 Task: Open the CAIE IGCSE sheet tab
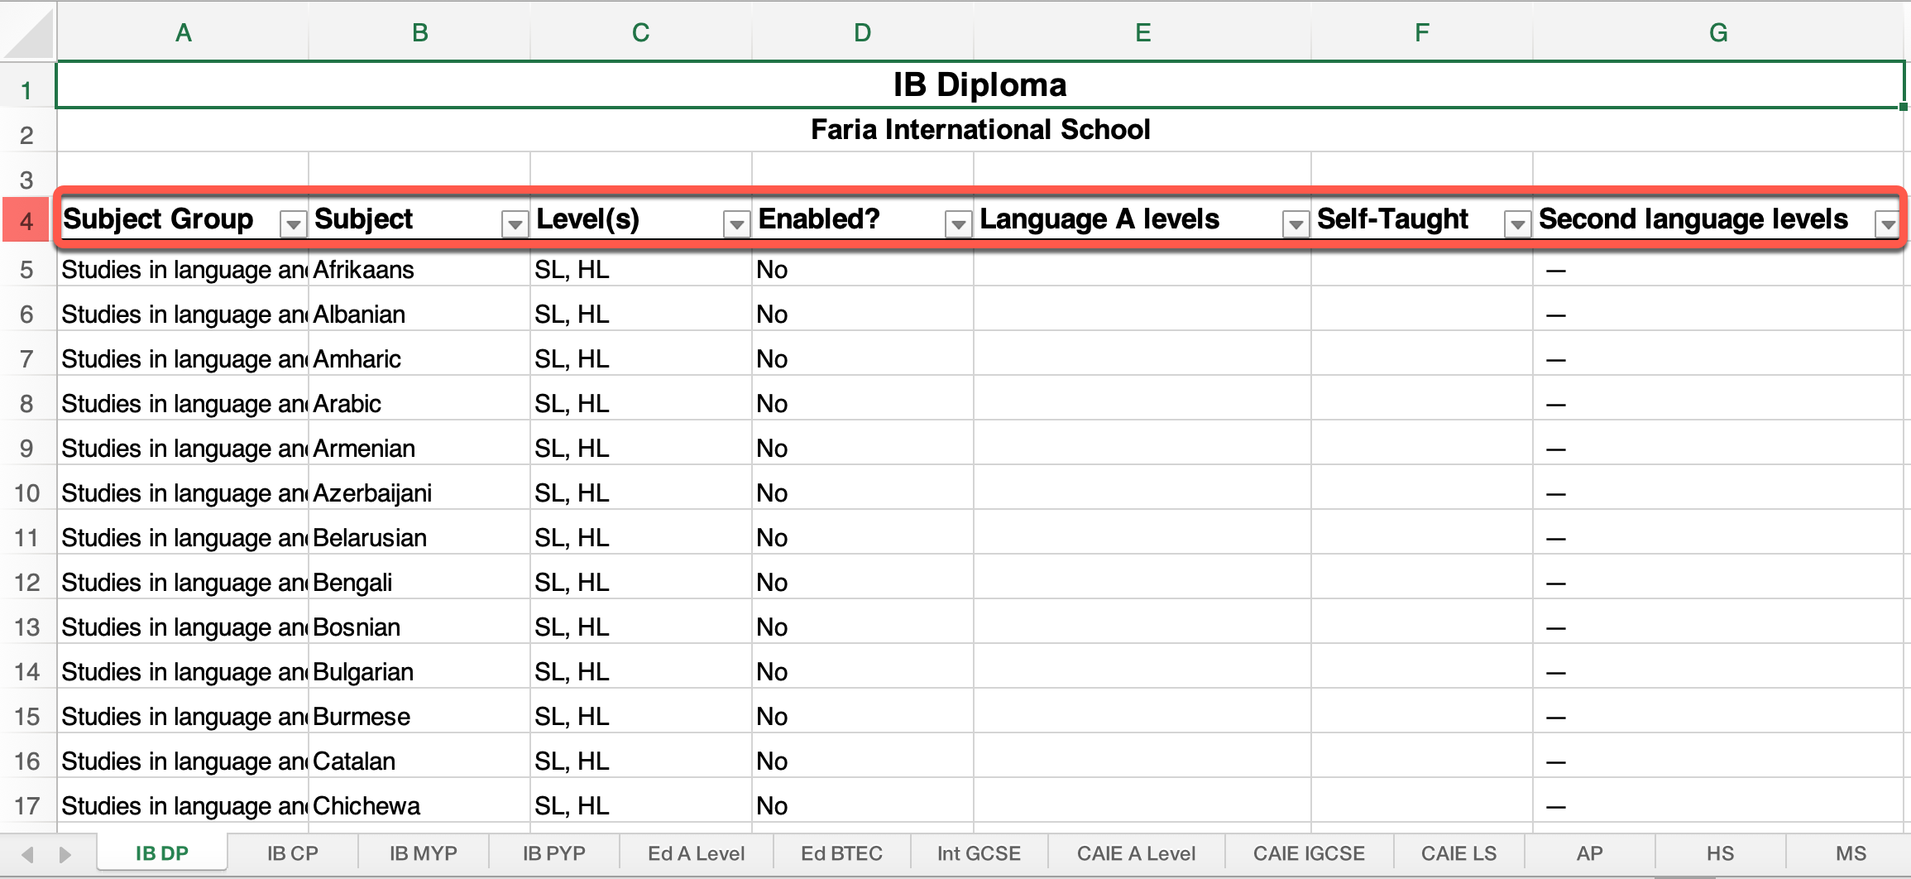click(1310, 853)
